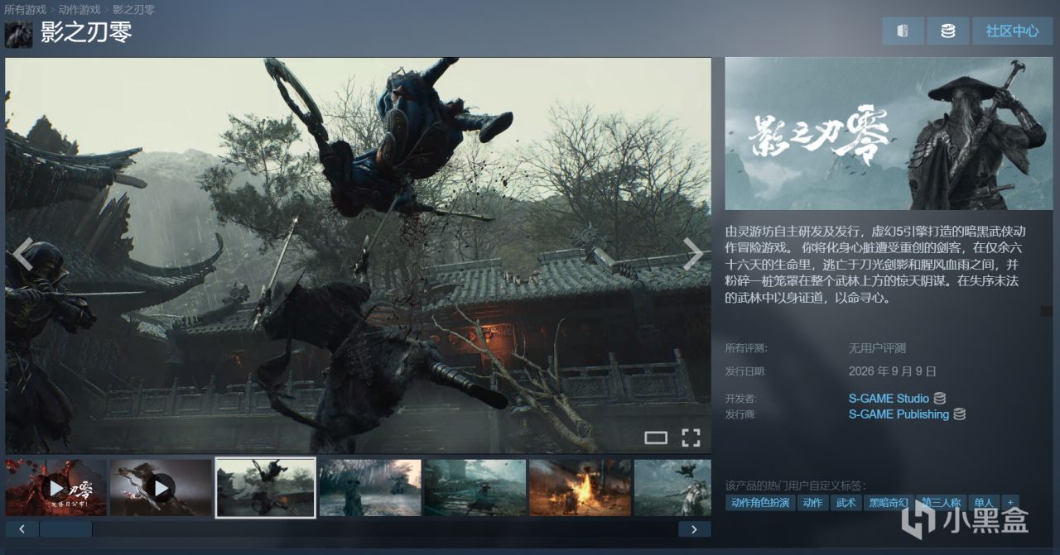
Task: Click the game description paragraph
Action: click(x=876, y=265)
